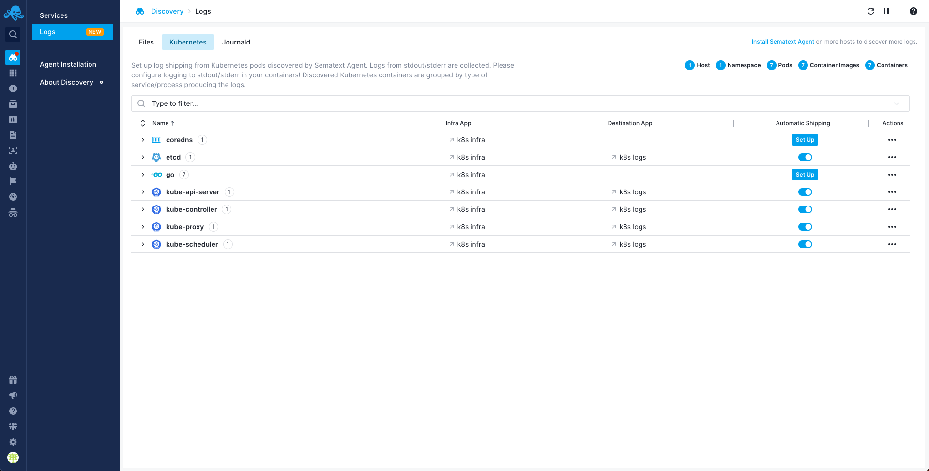The image size is (929, 471).
Task: Open actions menu for coredns
Action: (x=892, y=140)
